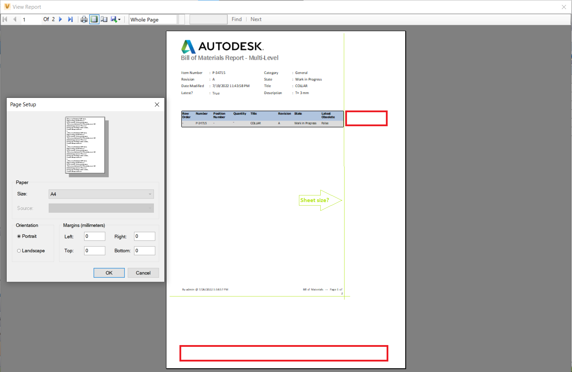This screenshot has width=572, height=372.
Task: Go to the next report page
Action: click(x=61, y=19)
